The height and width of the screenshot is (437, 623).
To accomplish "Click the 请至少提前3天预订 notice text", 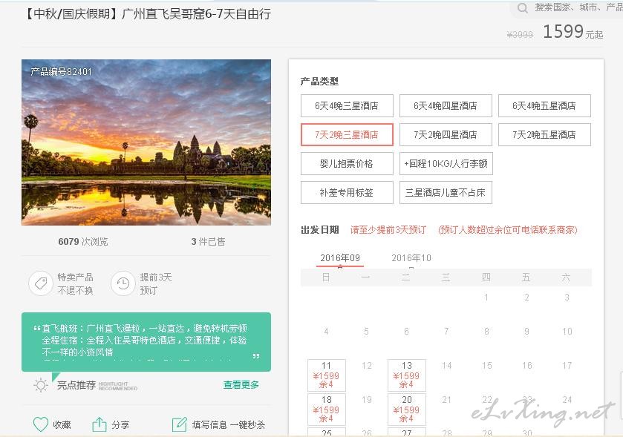I will [388, 230].
